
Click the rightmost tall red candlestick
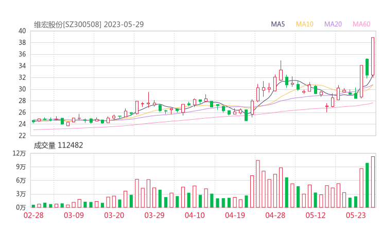pyautogui.click(x=373, y=57)
